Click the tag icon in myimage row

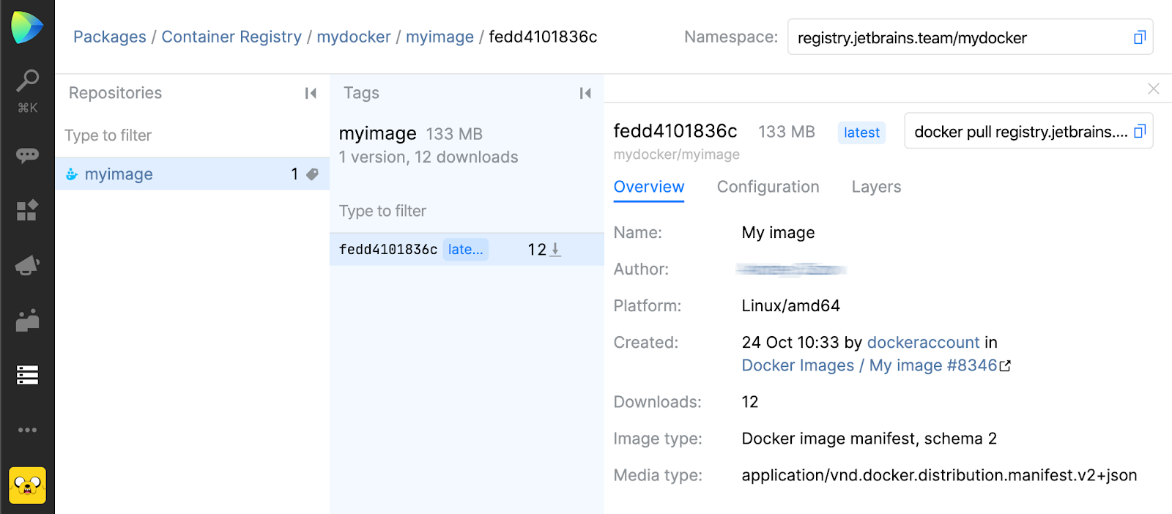click(x=313, y=174)
